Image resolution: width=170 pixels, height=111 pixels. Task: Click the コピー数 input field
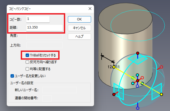click(x=38, y=19)
